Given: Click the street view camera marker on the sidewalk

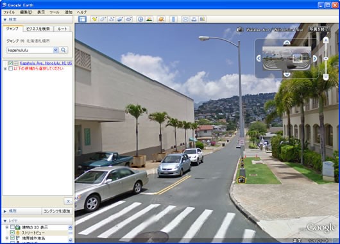Looking at the screenshot, I should click(x=241, y=179).
